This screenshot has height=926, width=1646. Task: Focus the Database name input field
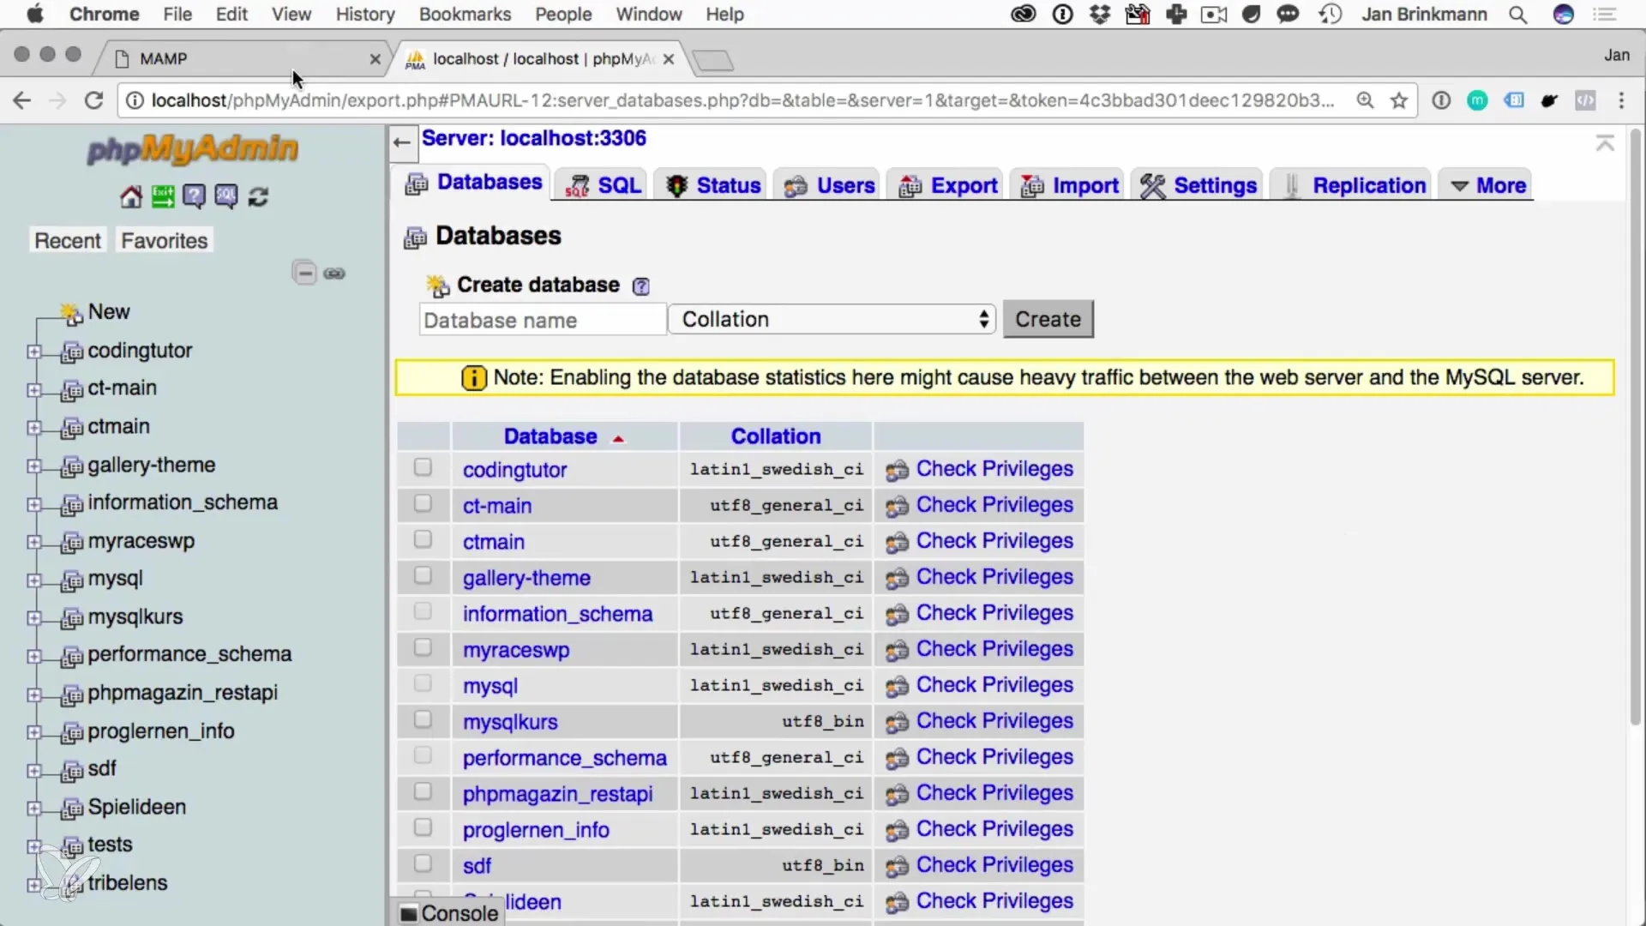542,320
